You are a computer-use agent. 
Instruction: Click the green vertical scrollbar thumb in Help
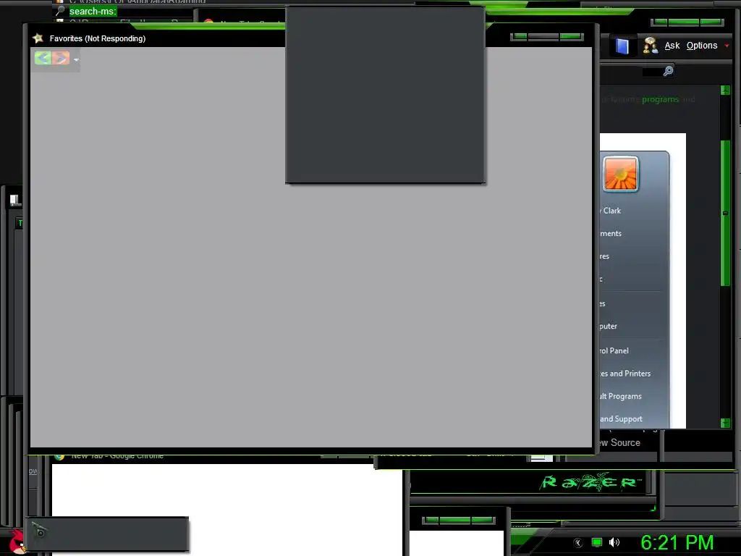[x=725, y=213]
